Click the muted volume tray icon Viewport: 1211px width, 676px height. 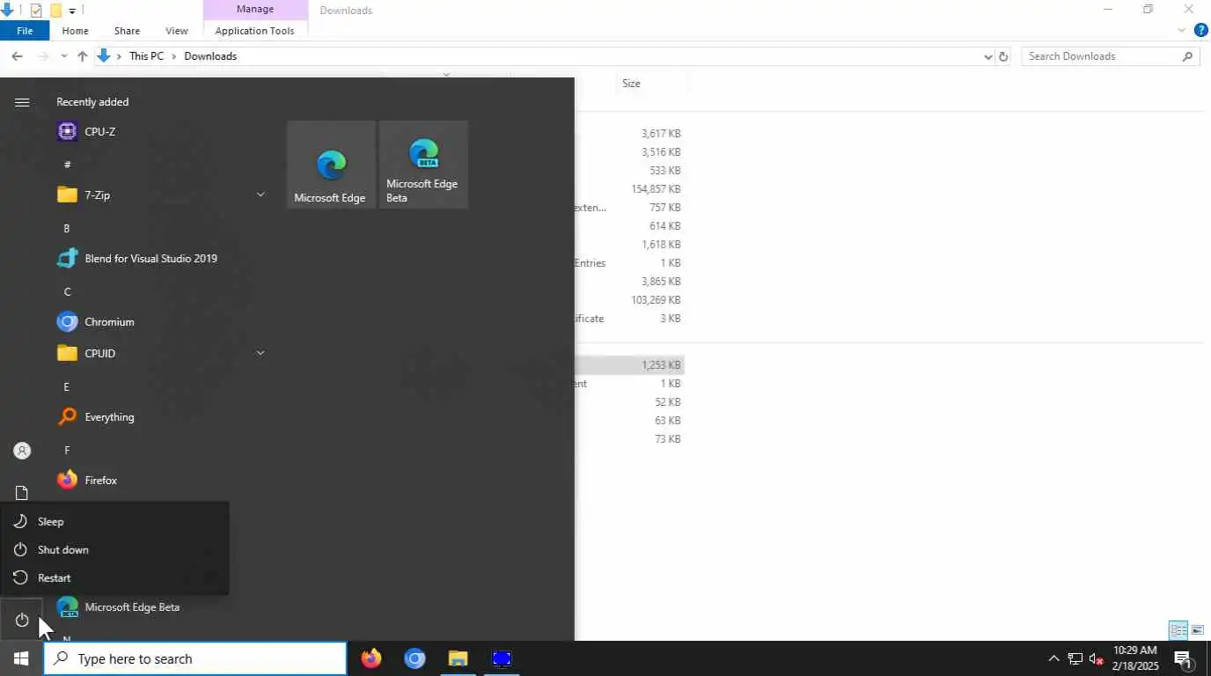pyautogui.click(x=1096, y=658)
